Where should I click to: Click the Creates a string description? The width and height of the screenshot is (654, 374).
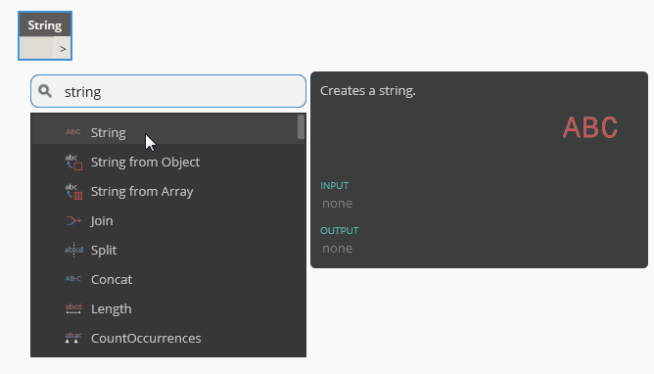[368, 90]
